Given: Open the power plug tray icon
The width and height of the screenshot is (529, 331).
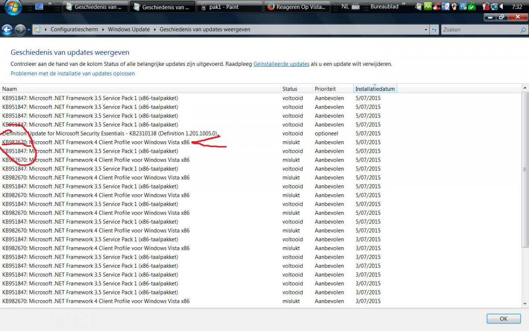Looking at the screenshot, I should tap(485, 7).
